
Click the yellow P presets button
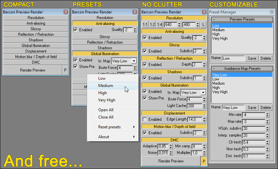click(203, 161)
